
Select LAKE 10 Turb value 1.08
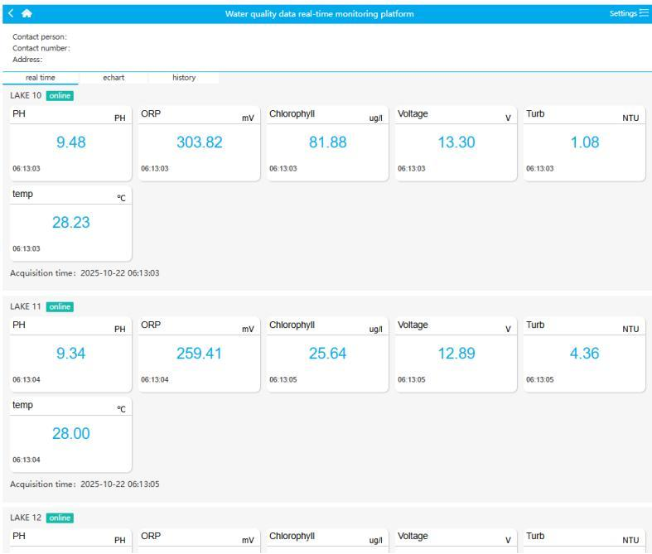coord(585,142)
